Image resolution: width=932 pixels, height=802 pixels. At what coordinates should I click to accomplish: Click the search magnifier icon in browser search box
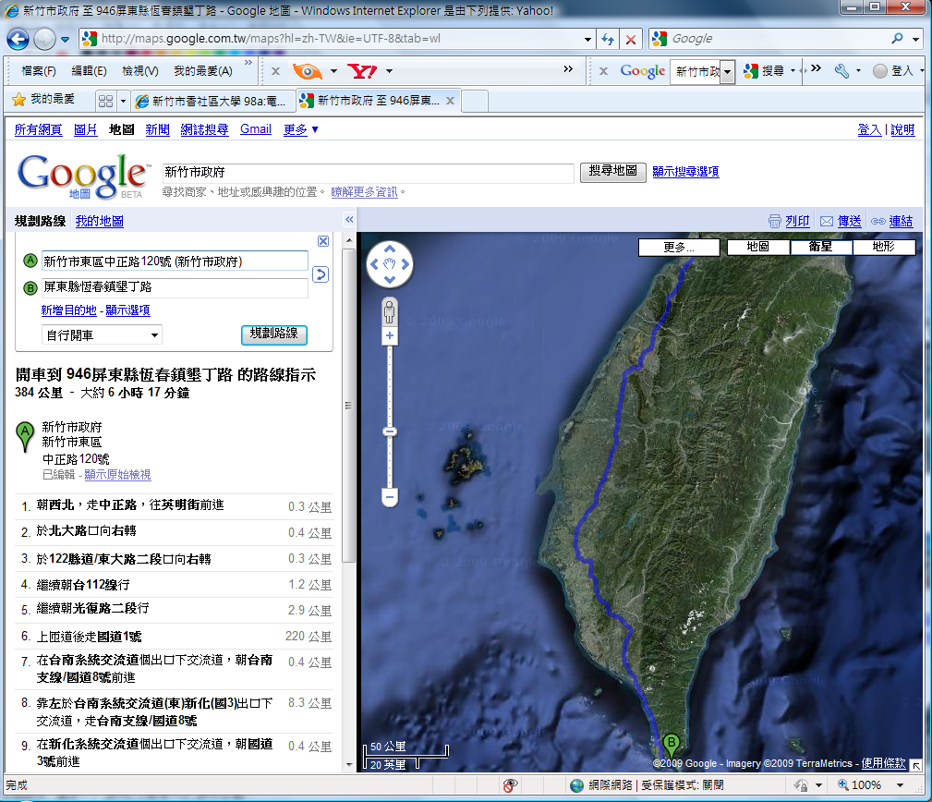point(897,39)
